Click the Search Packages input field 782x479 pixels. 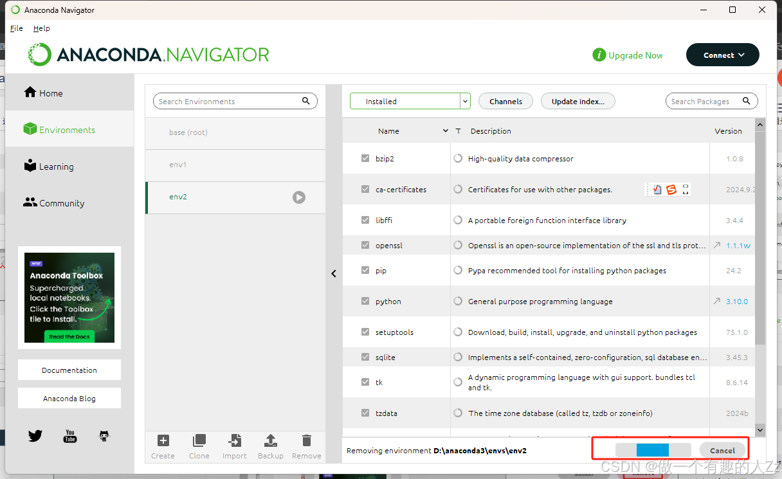712,101
